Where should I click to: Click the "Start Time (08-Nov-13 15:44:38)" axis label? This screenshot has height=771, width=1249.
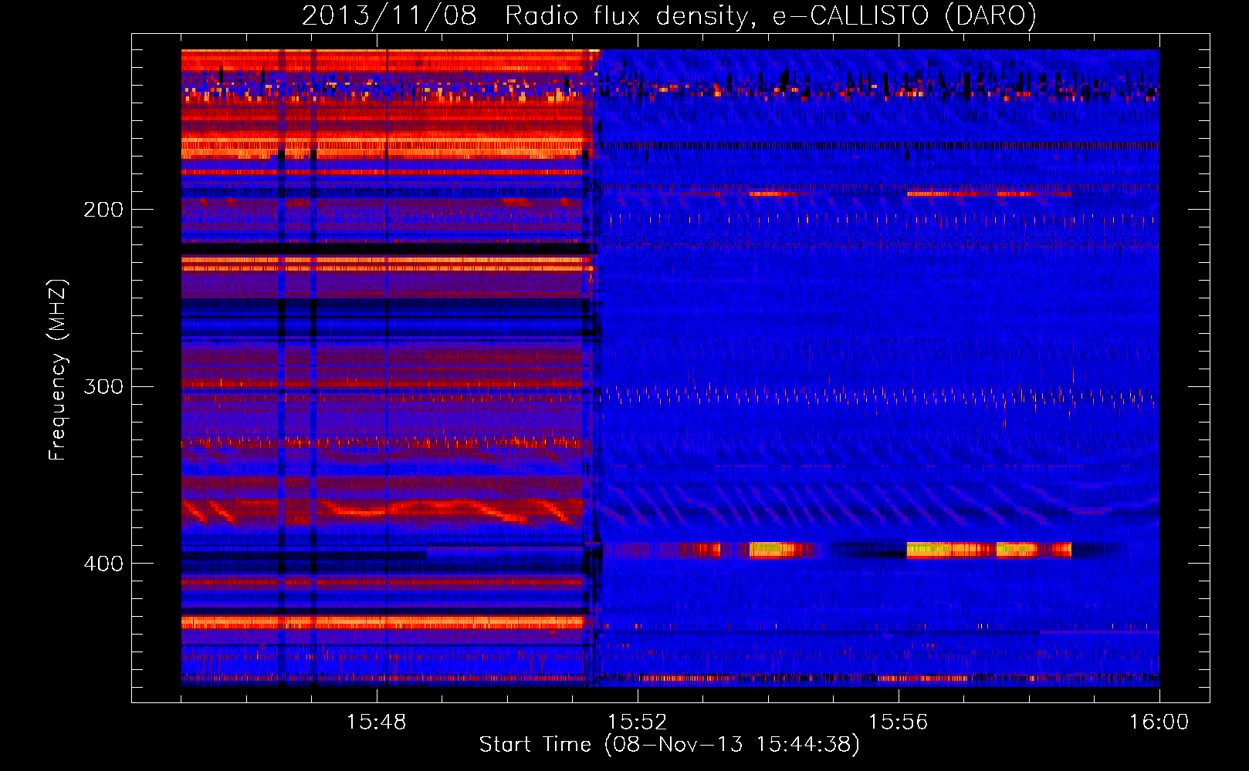(669, 745)
